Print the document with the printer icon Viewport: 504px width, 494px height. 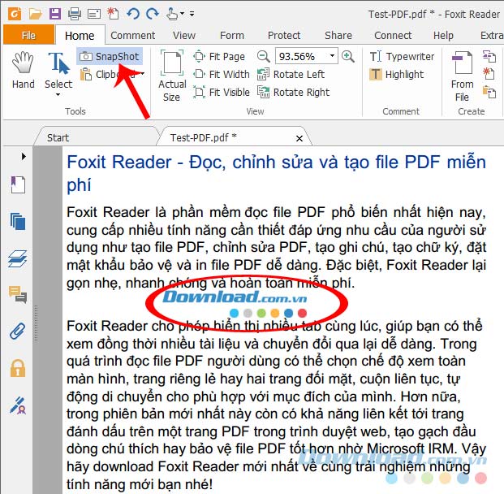pos(75,14)
